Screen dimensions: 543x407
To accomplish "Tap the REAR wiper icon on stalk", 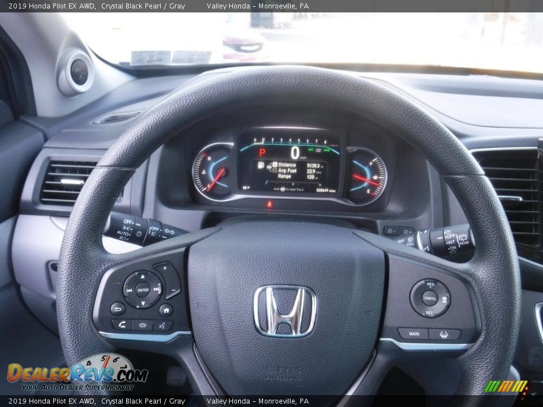I will [463, 240].
